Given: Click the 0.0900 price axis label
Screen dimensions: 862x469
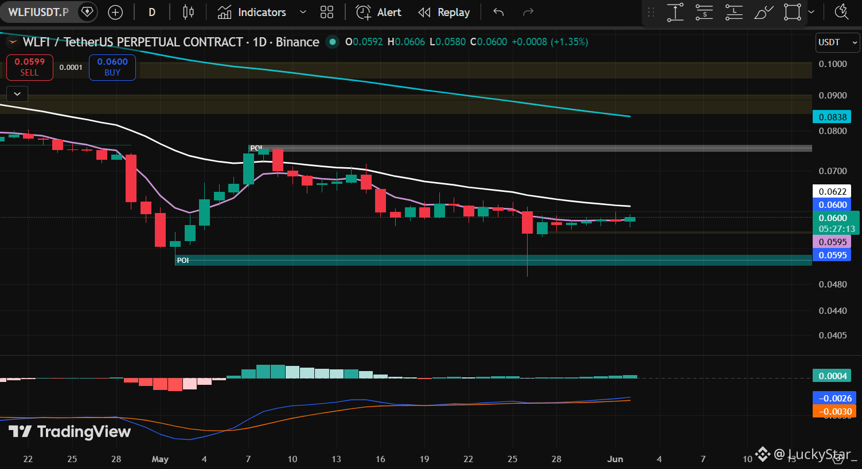Looking at the screenshot, I should coord(833,95).
